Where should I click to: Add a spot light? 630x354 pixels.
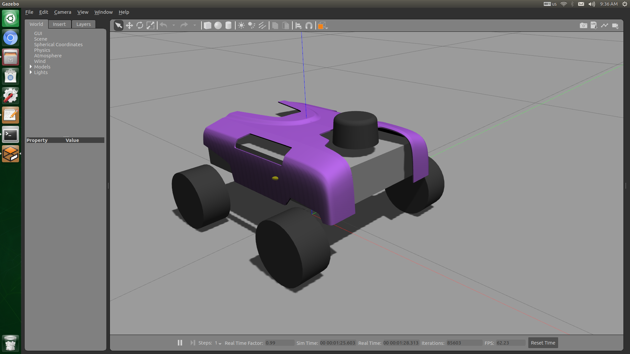tap(252, 26)
